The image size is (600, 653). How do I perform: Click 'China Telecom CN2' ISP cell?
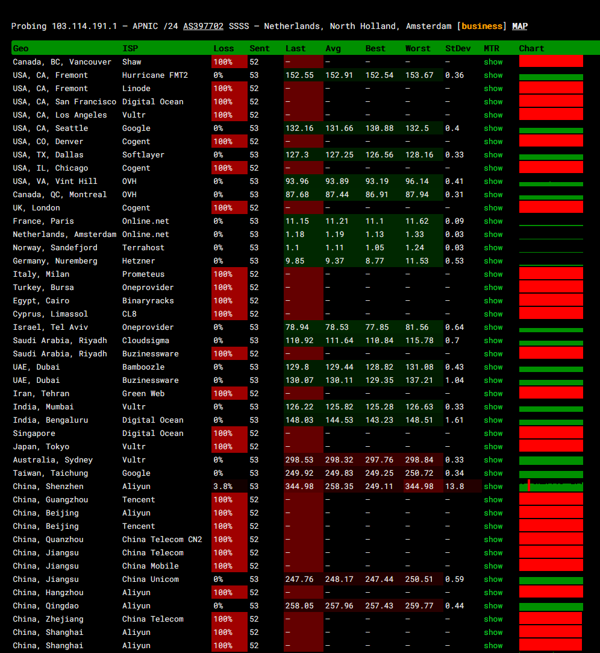[162, 540]
